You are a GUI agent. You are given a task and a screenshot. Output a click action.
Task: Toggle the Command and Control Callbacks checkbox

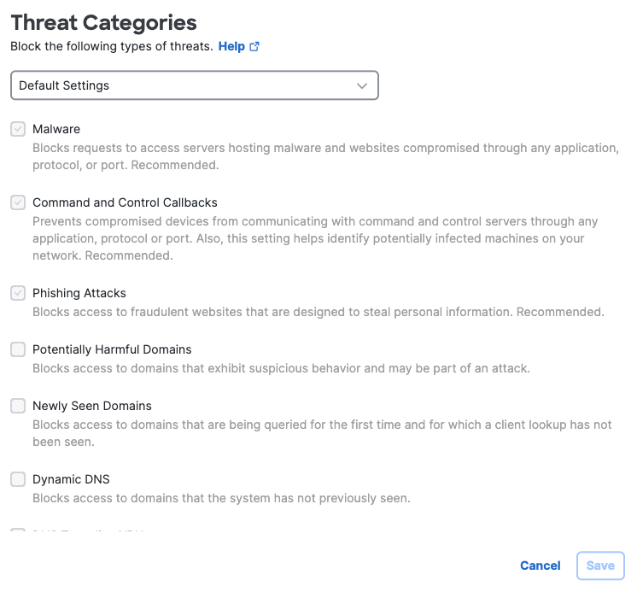18,202
